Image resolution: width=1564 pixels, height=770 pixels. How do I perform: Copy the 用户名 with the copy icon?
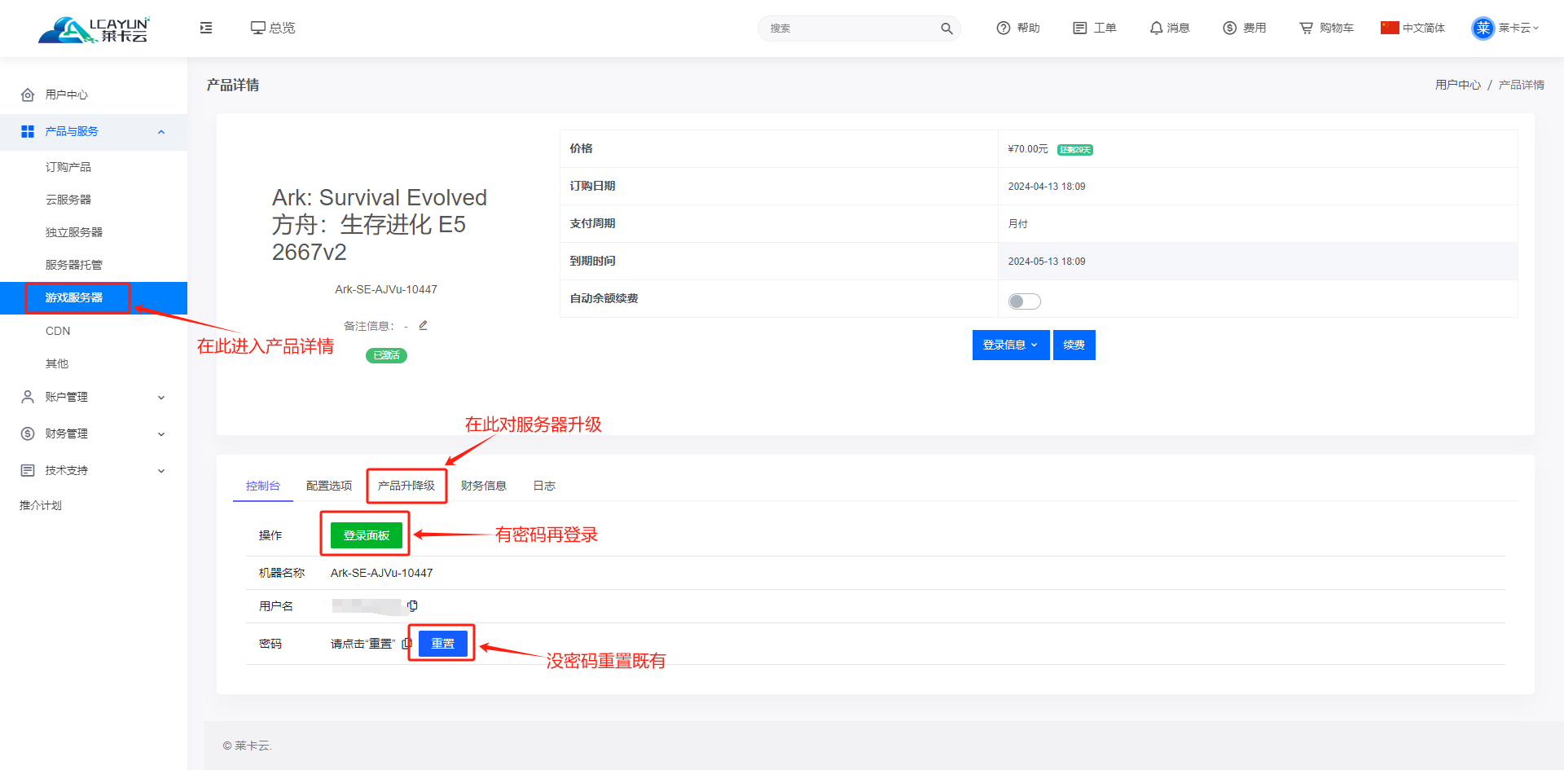click(412, 605)
